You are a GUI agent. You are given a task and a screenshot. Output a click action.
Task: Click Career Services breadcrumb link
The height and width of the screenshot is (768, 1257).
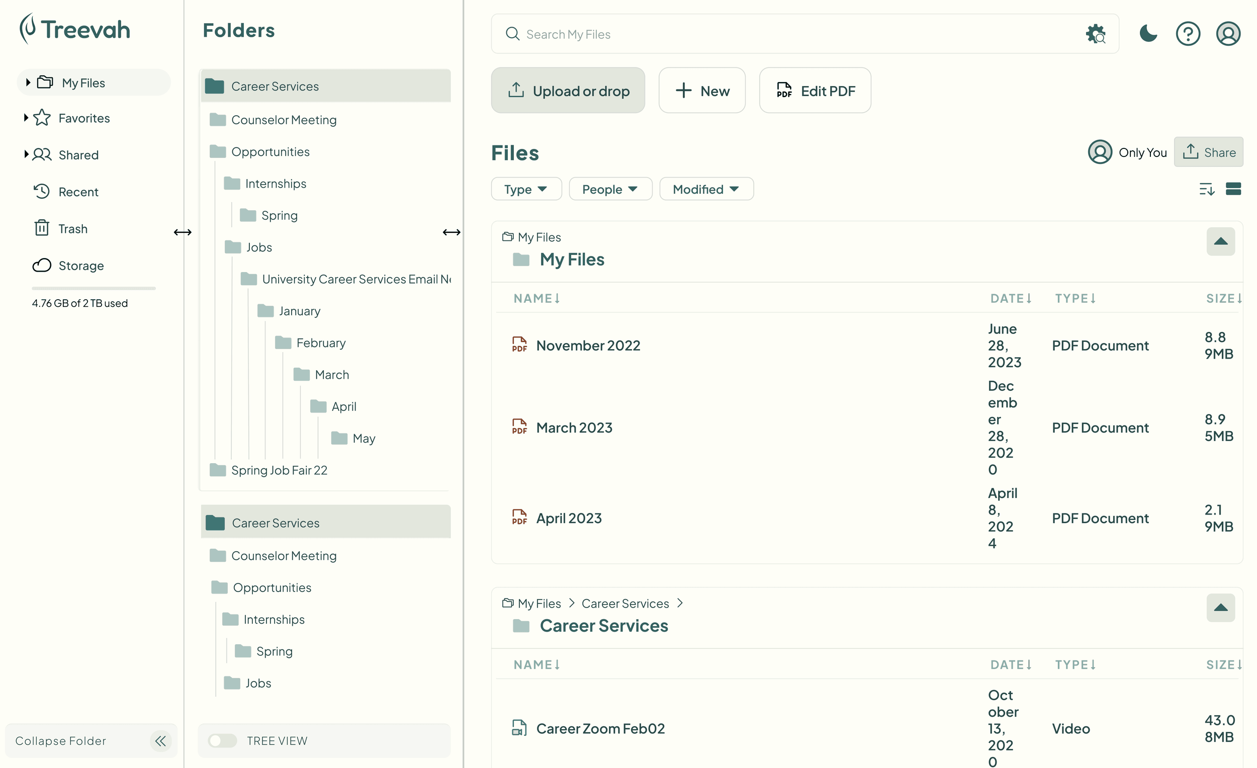tap(625, 604)
